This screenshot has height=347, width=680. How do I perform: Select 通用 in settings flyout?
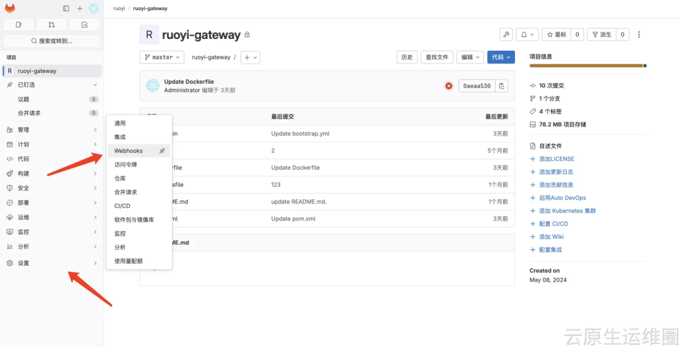click(x=139, y=123)
